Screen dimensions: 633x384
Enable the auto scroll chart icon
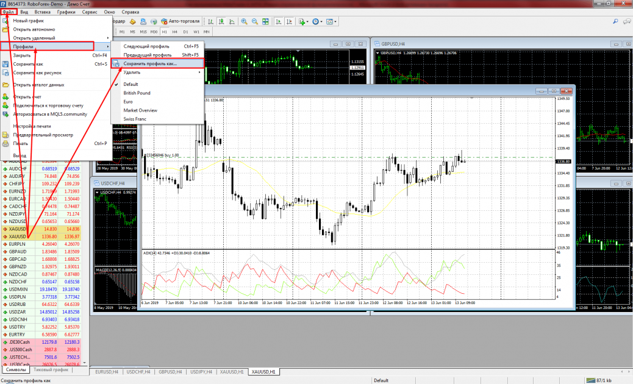click(277, 21)
